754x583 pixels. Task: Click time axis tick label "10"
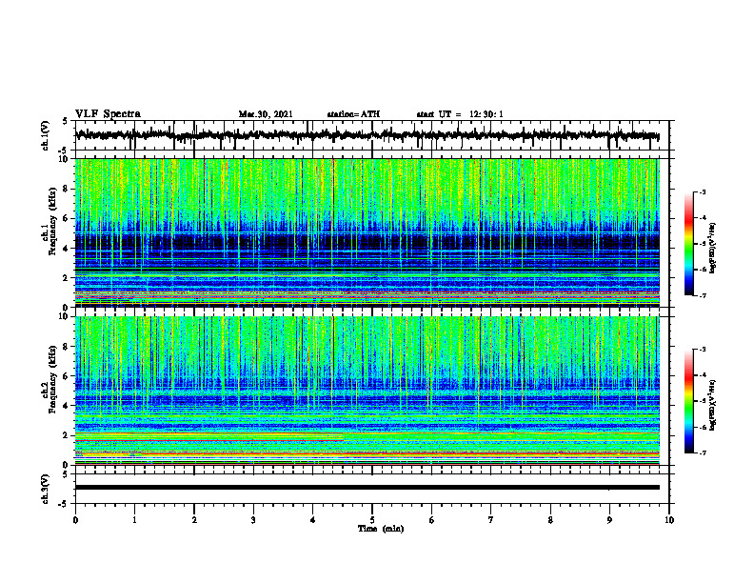tap(669, 520)
